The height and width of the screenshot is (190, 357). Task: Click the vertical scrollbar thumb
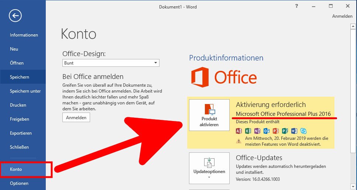(353, 91)
